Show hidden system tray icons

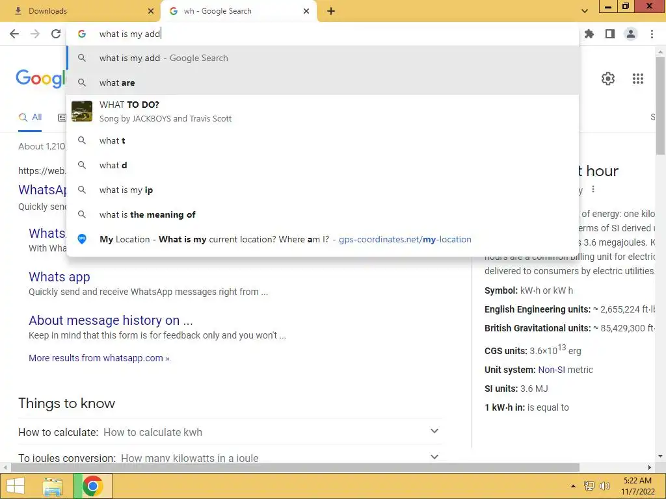[573, 486]
